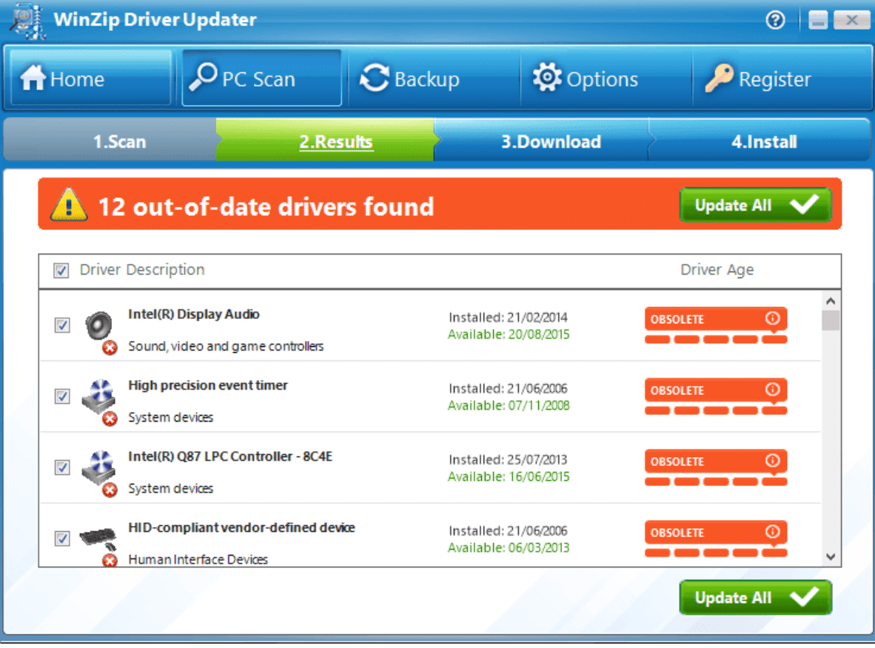Toggle the select-all Driver Description checkbox
The image size is (875, 648).
(61, 271)
